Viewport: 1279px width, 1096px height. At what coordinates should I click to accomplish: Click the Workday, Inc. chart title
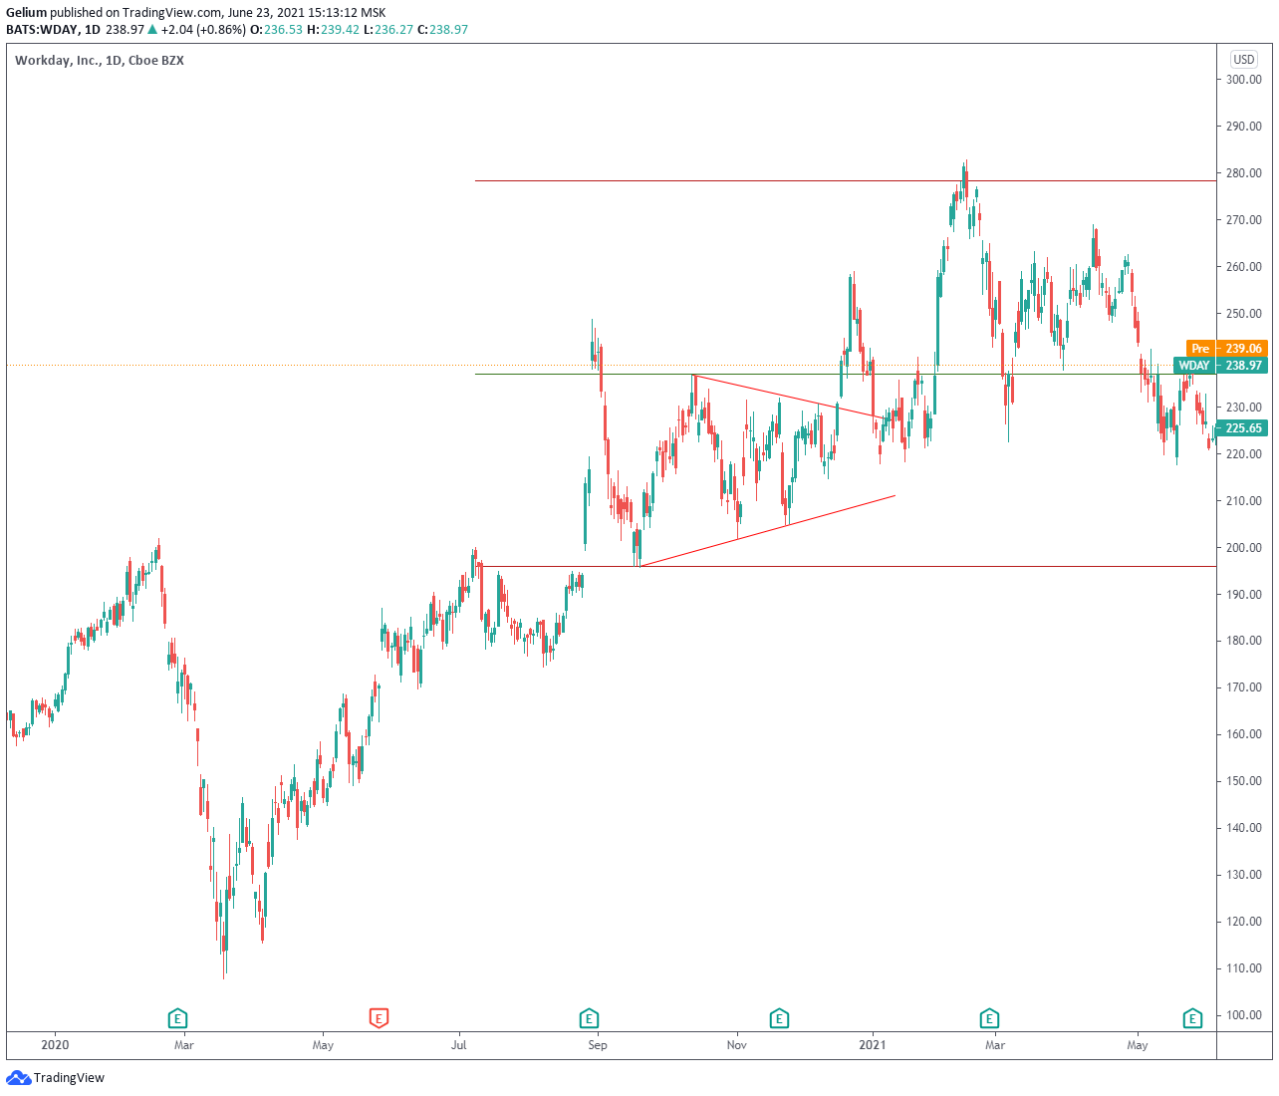(100, 61)
